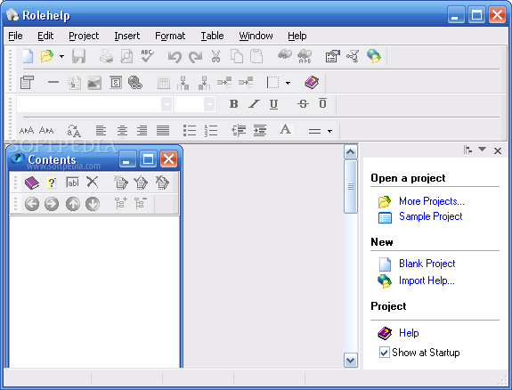The height and width of the screenshot is (390, 512).
Task: Rename item with abl icon
Action: click(72, 183)
